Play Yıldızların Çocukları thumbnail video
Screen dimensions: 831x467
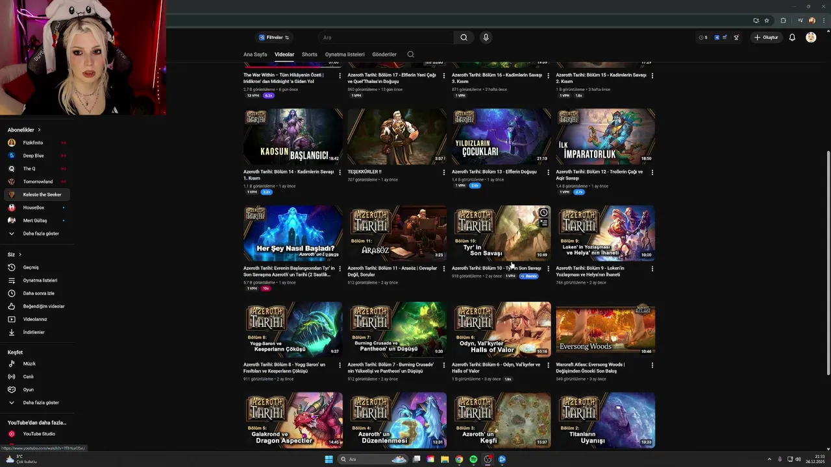pos(501,136)
